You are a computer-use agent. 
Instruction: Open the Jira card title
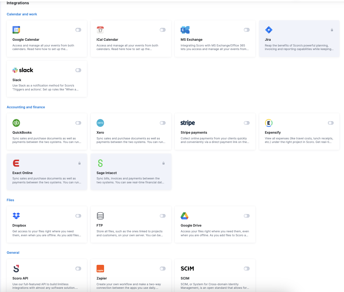267,40
